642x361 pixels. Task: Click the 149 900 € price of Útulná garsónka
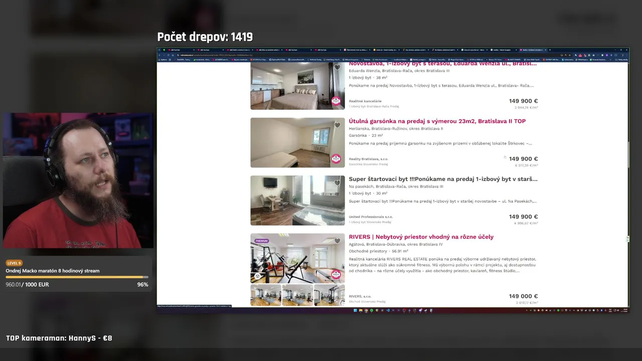click(x=523, y=159)
